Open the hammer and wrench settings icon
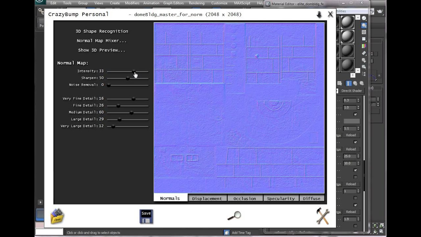Image resolution: width=421 pixels, height=237 pixels. pyautogui.click(x=323, y=216)
